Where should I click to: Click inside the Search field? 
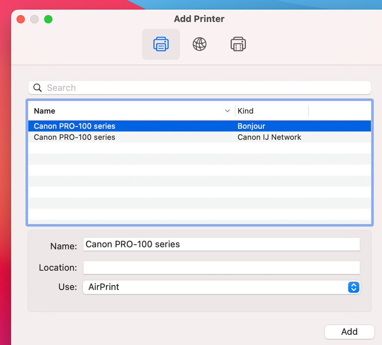click(x=206, y=88)
